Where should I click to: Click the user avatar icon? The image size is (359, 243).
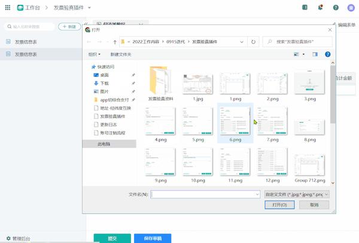pos(351,8)
